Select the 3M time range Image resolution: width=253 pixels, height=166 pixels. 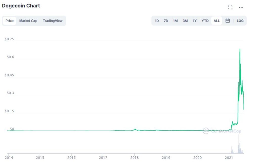185,21
